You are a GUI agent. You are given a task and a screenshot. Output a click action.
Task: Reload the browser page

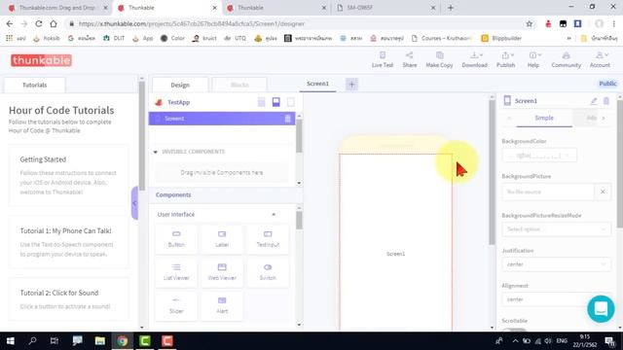[x=39, y=23]
